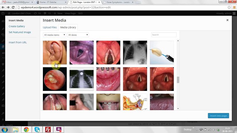Open File Explorer from the taskbar
237x133 pixels.
pos(16,130)
